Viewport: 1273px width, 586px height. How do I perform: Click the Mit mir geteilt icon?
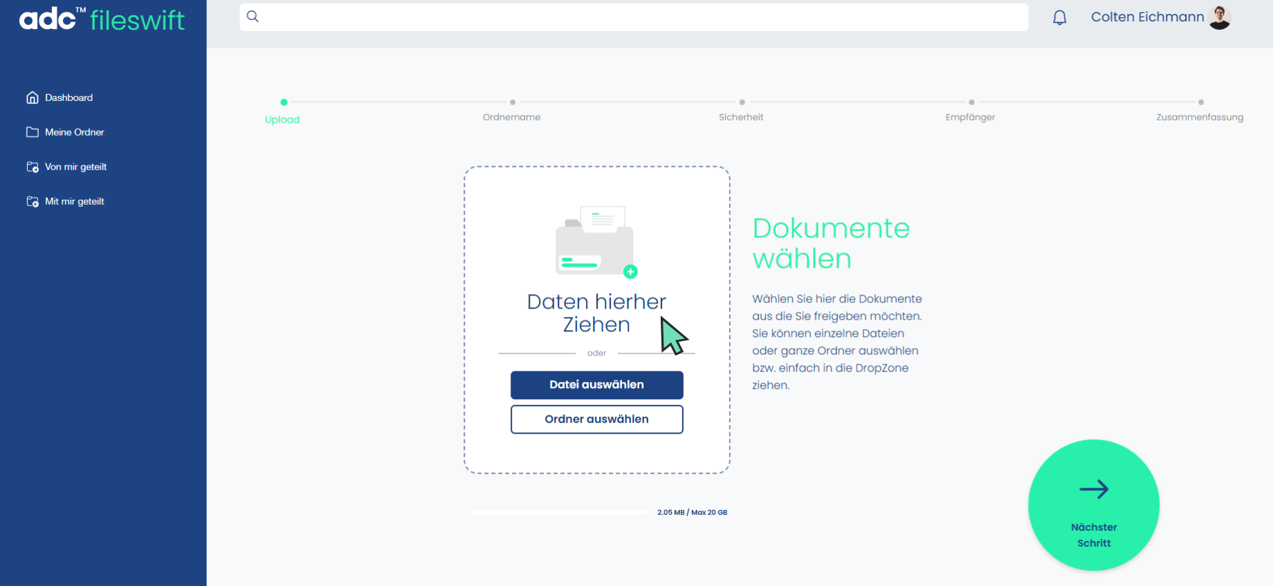(x=33, y=201)
